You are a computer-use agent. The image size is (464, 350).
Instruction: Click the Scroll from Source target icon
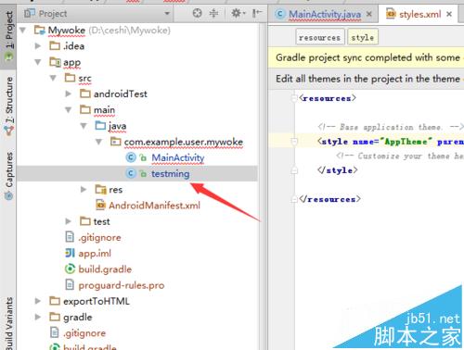pos(197,13)
